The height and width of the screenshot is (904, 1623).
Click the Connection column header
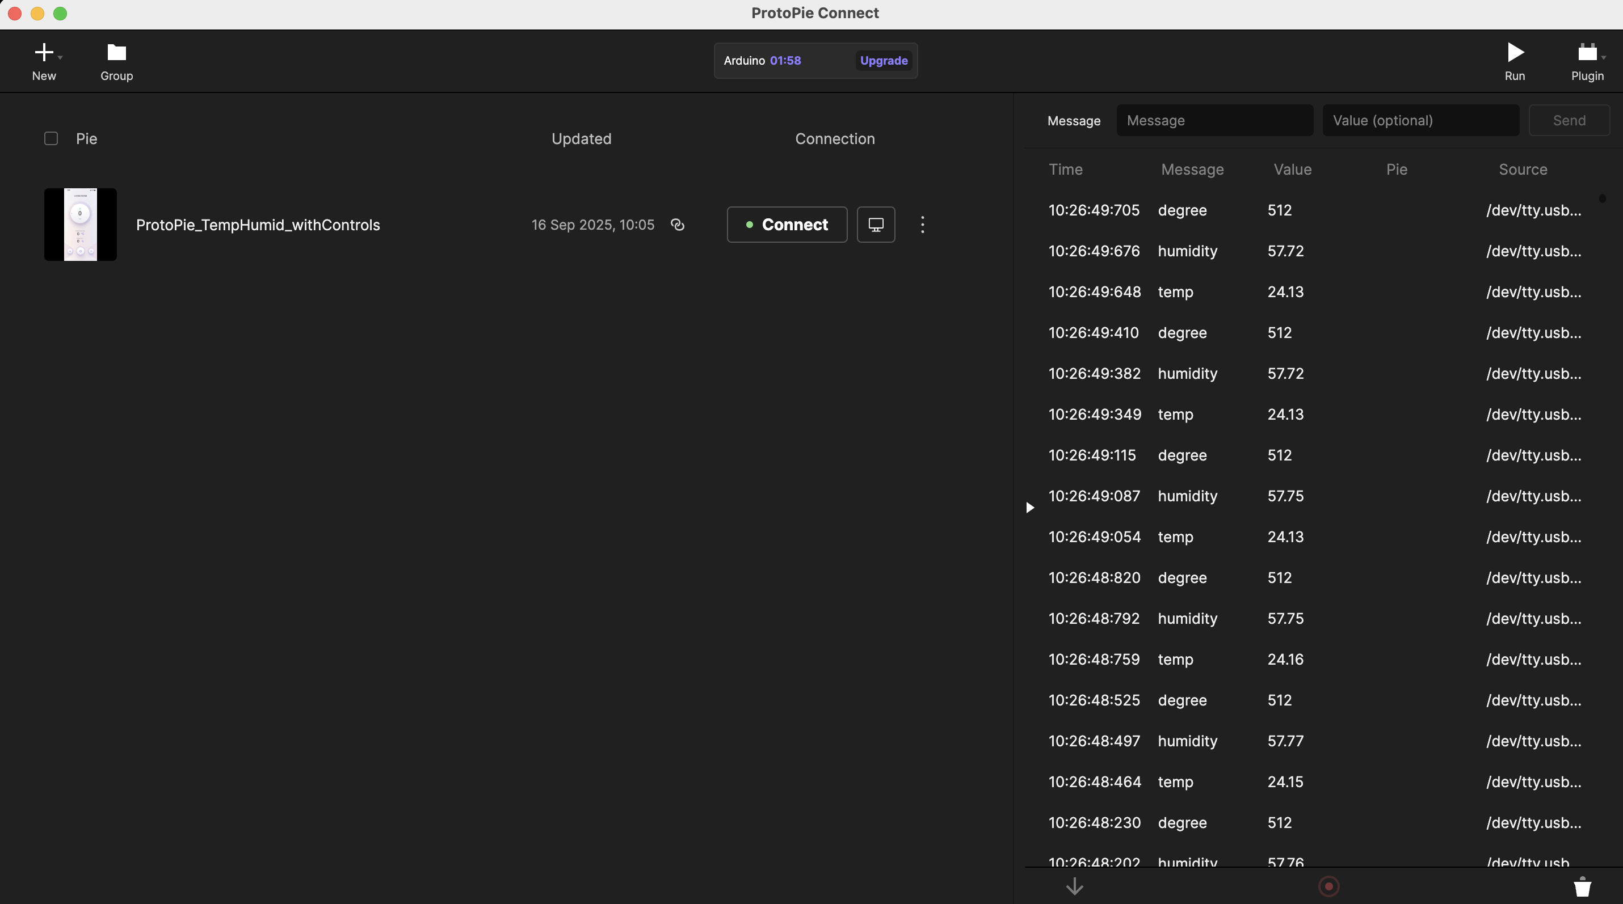(x=834, y=138)
